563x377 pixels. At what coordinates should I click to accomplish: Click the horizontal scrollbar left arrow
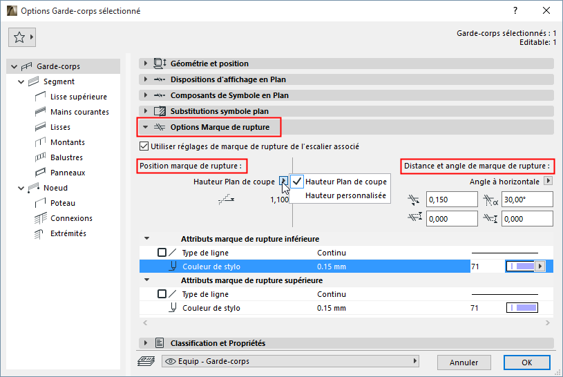pyautogui.click(x=145, y=322)
